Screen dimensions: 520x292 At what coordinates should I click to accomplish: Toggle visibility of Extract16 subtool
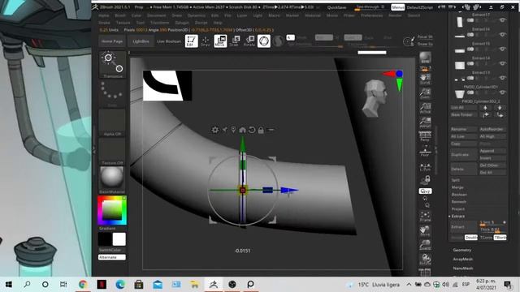[503, 34]
